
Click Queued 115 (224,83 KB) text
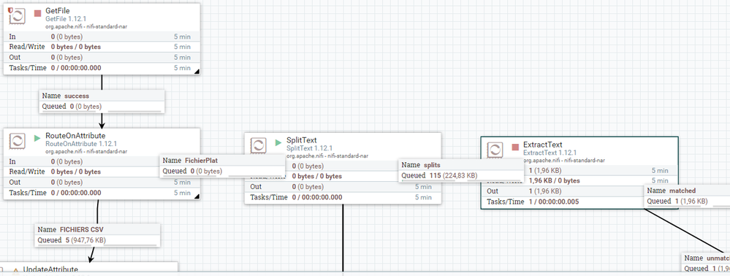(x=439, y=176)
